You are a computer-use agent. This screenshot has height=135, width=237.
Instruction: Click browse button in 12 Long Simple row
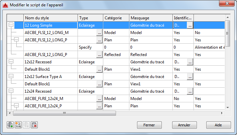pos(190,25)
